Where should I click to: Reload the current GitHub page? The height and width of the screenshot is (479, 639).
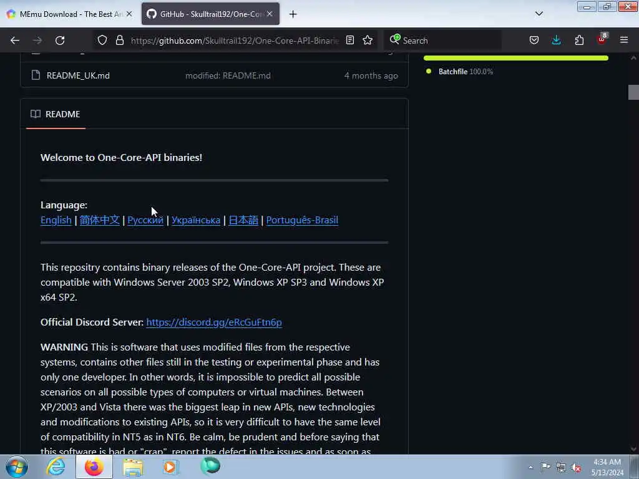(60, 41)
